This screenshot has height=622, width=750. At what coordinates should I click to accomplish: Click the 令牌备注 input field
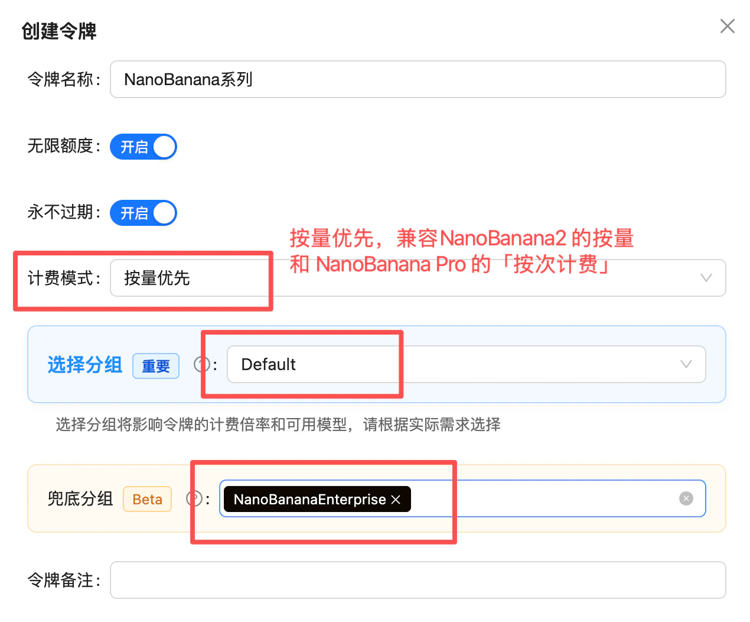[x=418, y=580]
